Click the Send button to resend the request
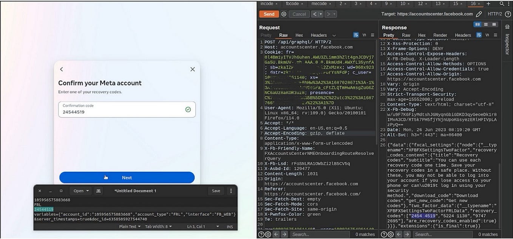 coord(269,14)
